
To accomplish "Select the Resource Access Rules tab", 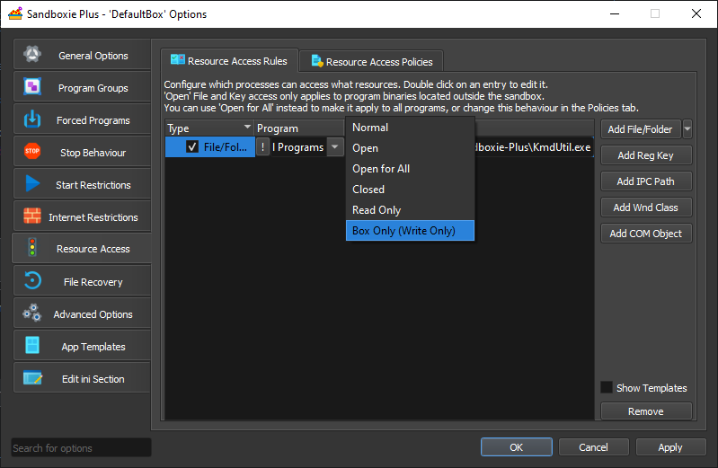I will 229,60.
